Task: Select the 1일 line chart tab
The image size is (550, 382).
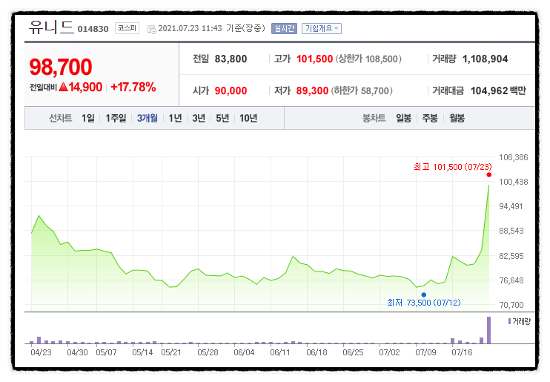Action: coord(88,119)
